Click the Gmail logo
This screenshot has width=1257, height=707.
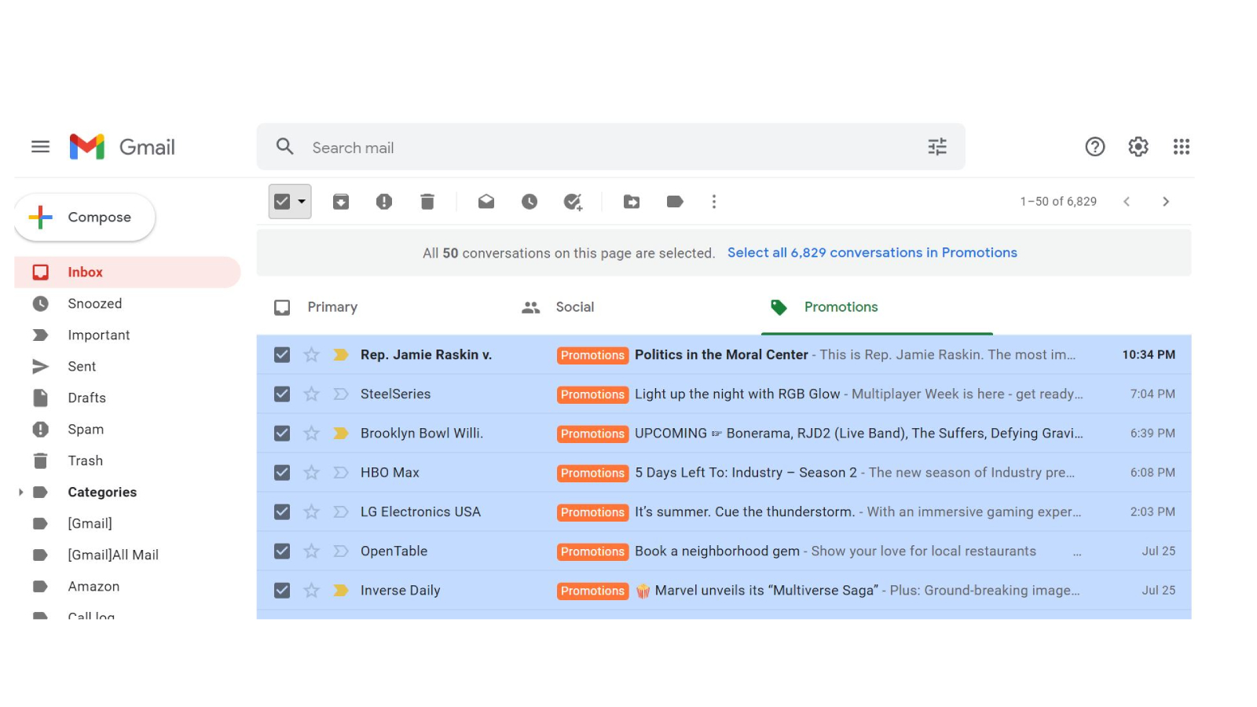pyautogui.click(x=123, y=147)
